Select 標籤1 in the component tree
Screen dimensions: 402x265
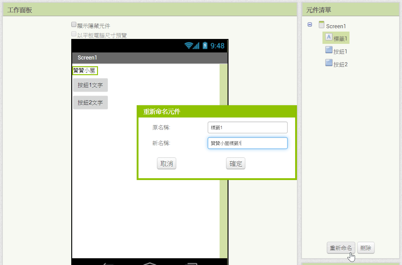(341, 39)
